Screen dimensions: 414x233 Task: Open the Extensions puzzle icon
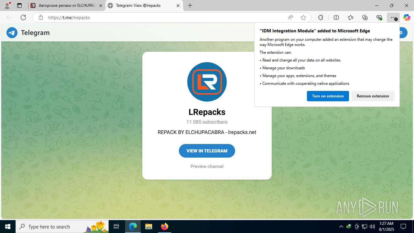(321, 17)
